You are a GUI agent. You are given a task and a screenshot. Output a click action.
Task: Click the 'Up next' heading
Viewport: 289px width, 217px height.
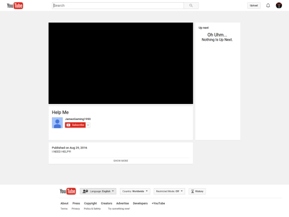point(203,28)
